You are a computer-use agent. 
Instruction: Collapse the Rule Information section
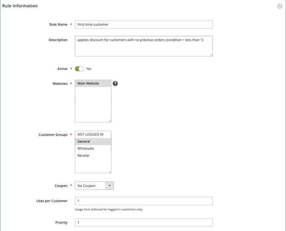(x=280, y=6)
